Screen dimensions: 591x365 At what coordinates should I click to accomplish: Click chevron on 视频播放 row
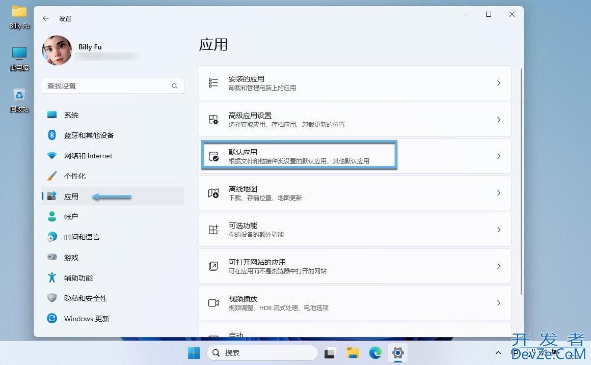click(499, 303)
